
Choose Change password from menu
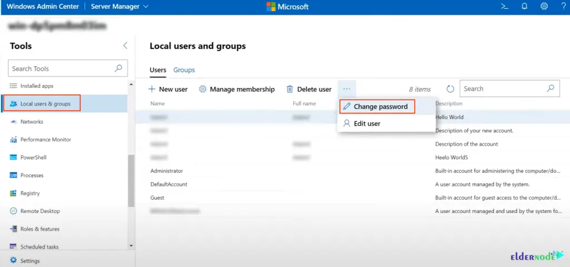coord(377,107)
